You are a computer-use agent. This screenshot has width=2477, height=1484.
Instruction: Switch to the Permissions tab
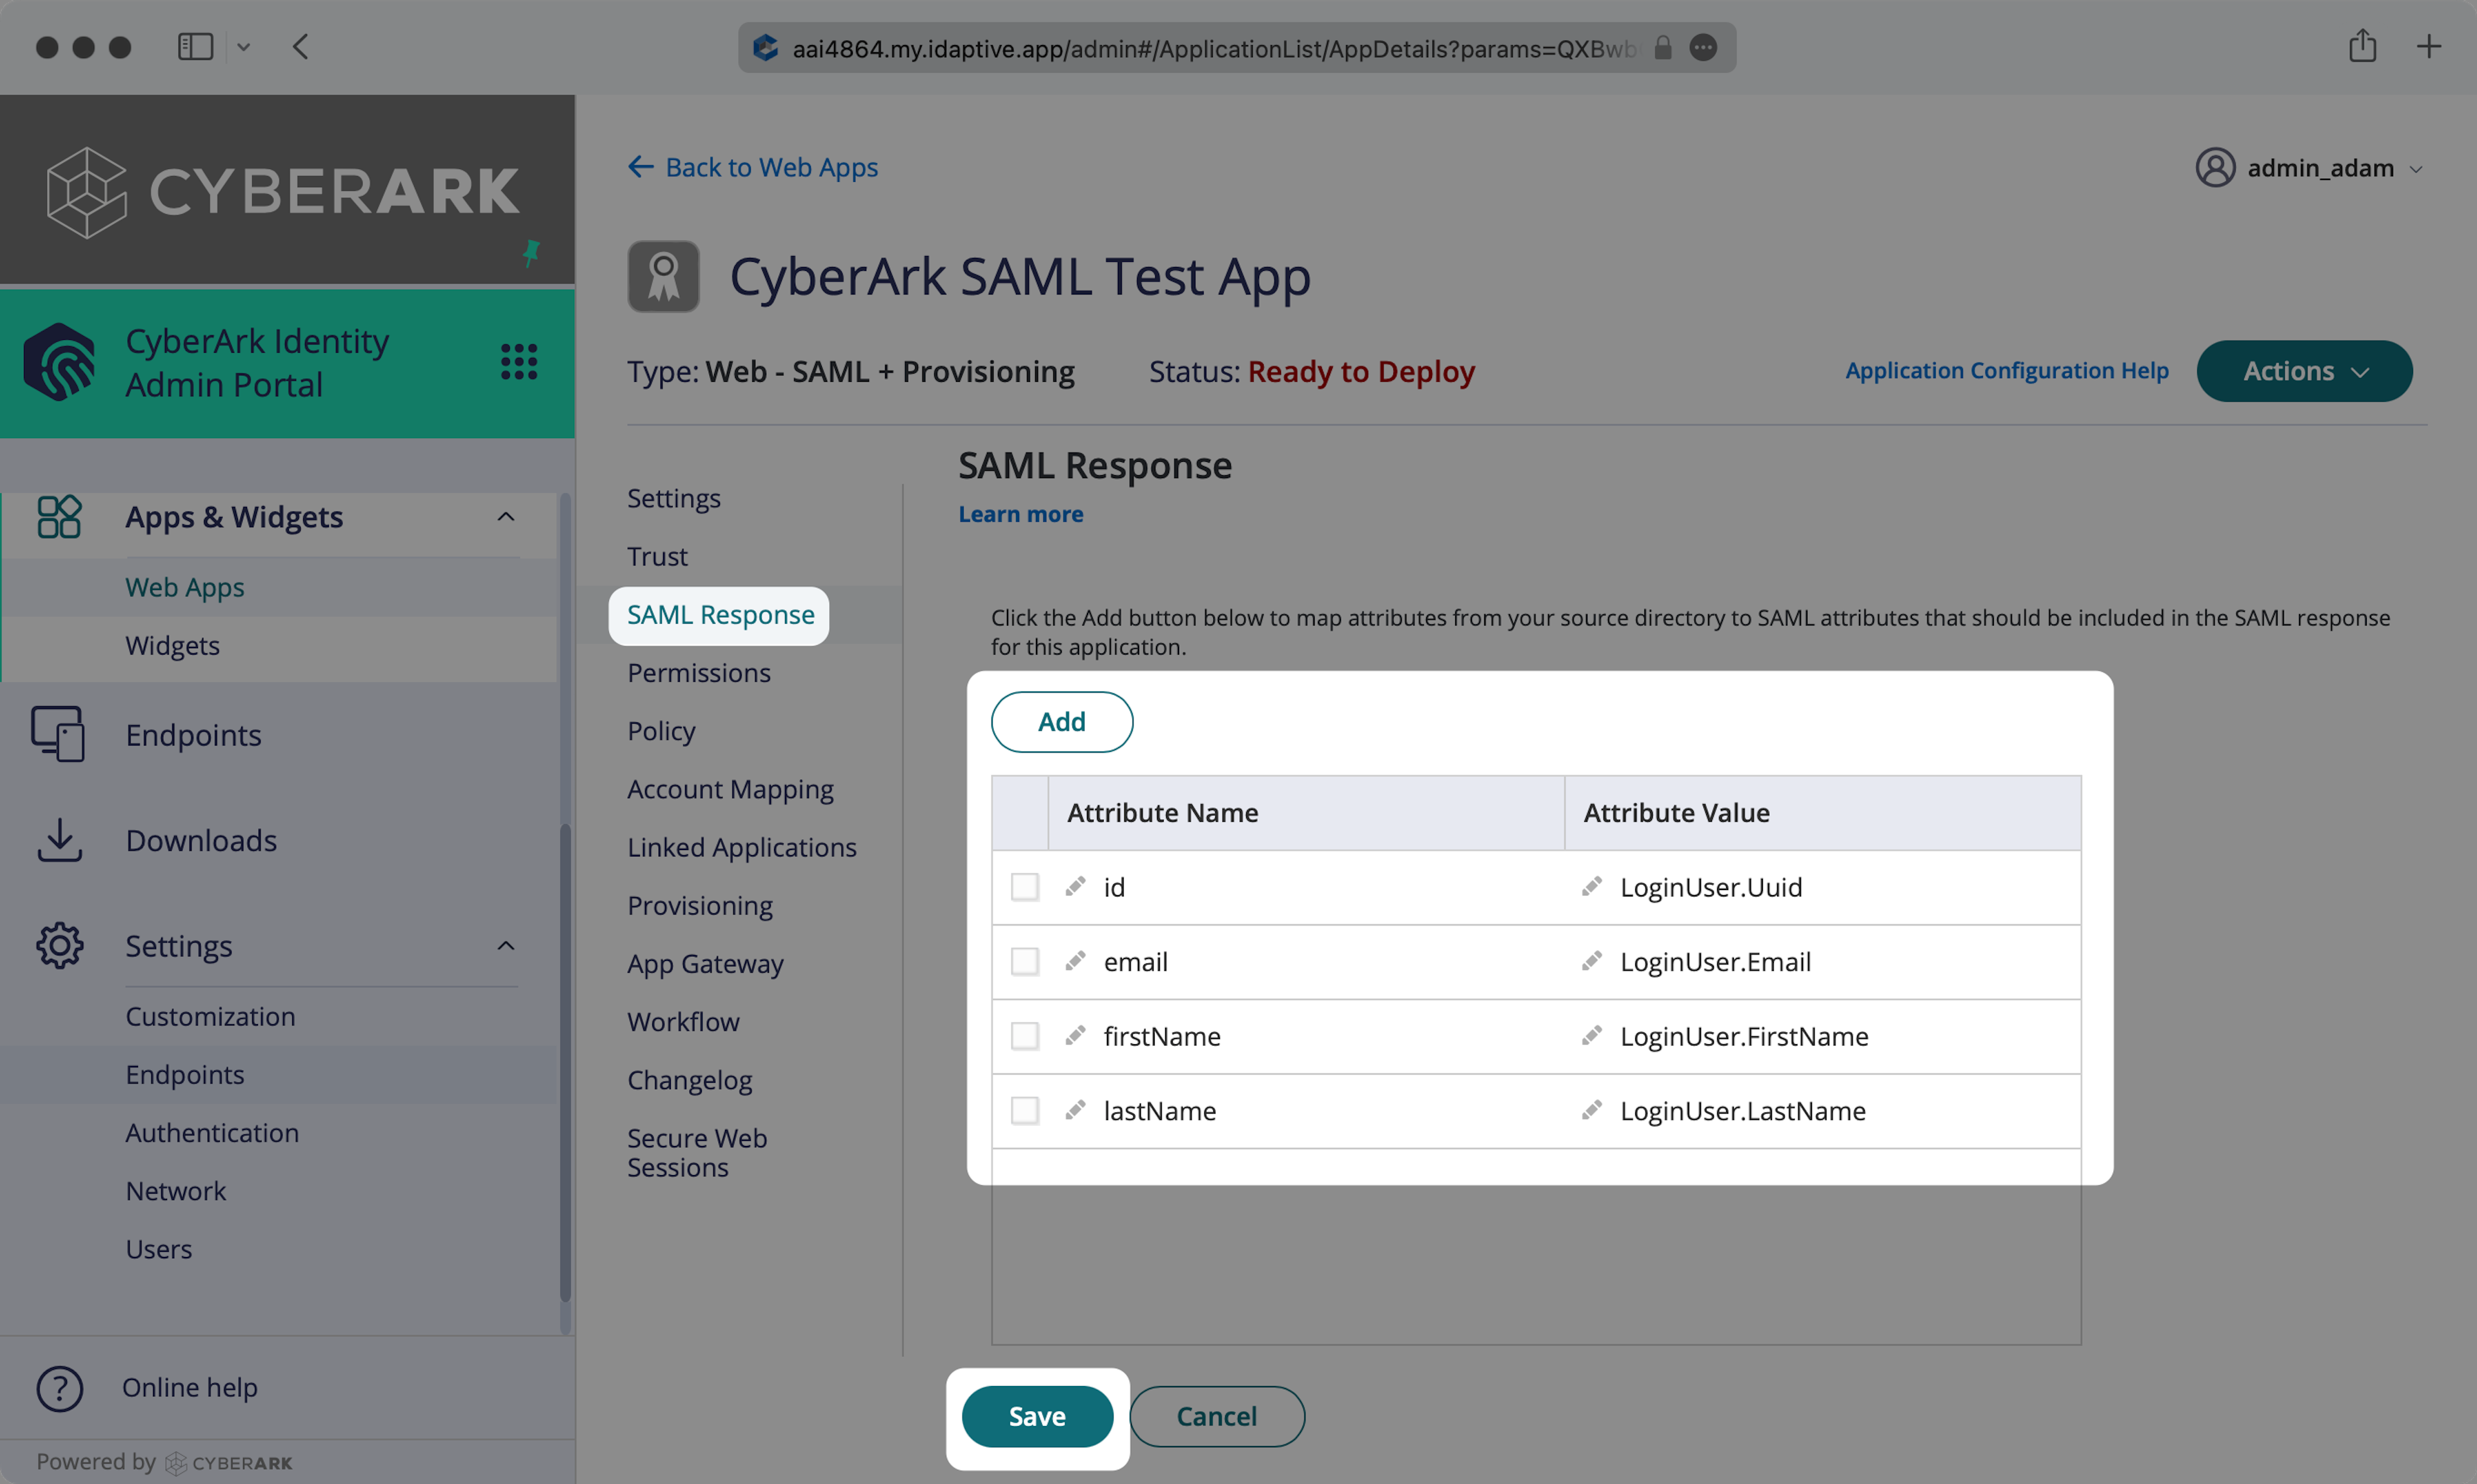pyautogui.click(x=698, y=673)
